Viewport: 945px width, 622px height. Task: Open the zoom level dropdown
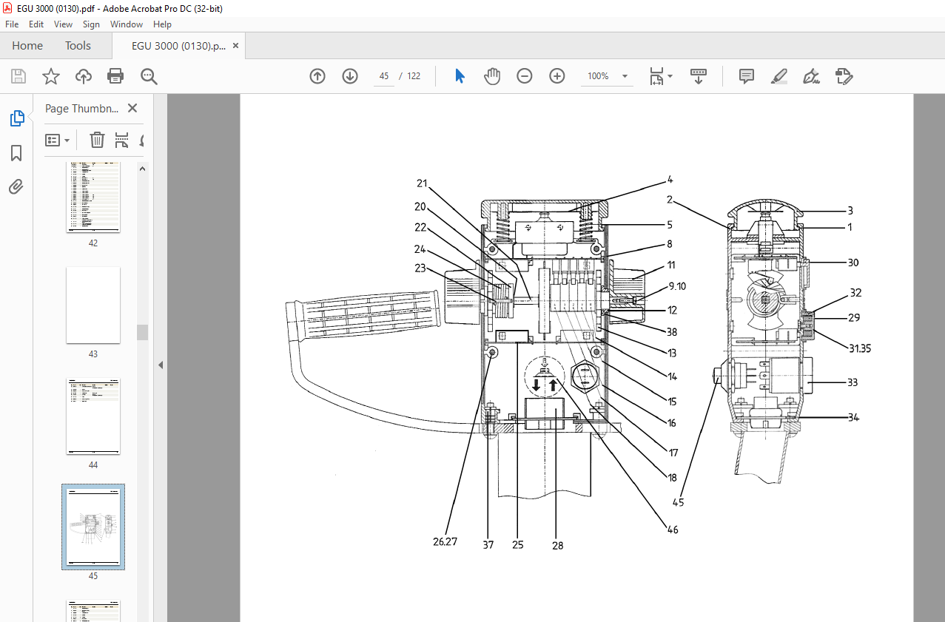pyautogui.click(x=625, y=76)
